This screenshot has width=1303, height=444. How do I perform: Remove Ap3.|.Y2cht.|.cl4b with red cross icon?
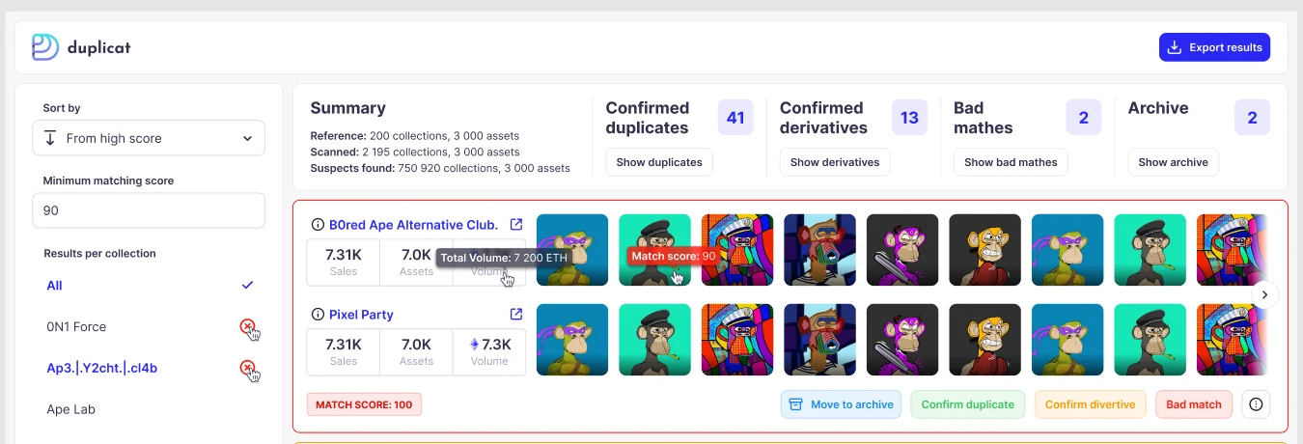pyautogui.click(x=247, y=368)
